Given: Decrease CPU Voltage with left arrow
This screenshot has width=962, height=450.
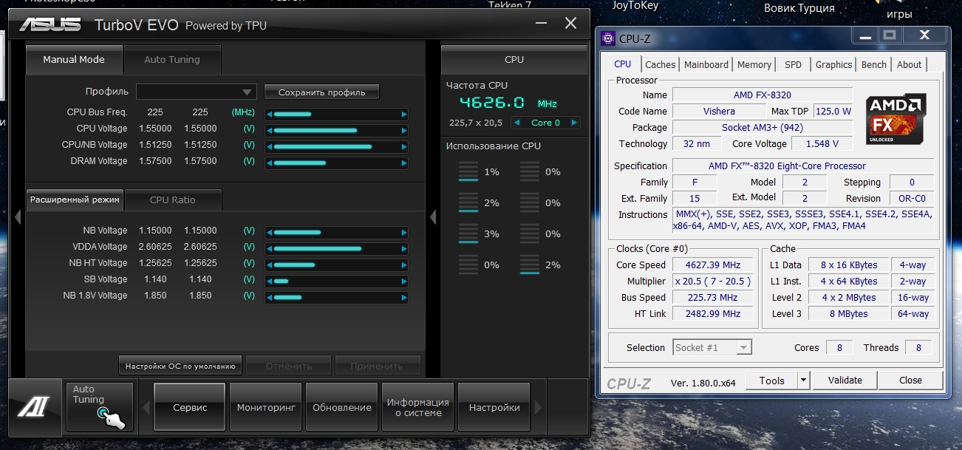Looking at the screenshot, I should pyautogui.click(x=269, y=131).
